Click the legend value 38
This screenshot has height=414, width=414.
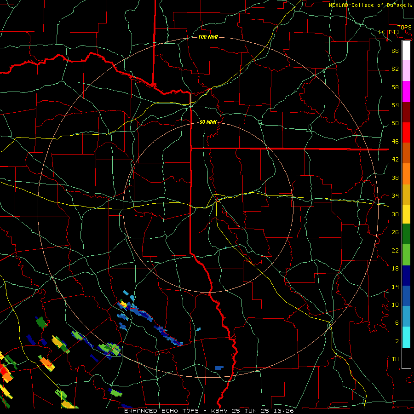click(395, 178)
